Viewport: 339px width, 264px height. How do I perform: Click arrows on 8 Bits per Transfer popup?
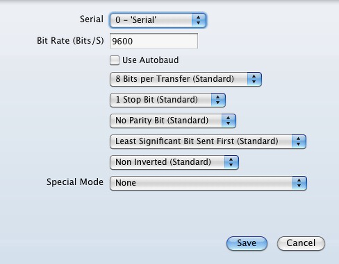(254, 79)
